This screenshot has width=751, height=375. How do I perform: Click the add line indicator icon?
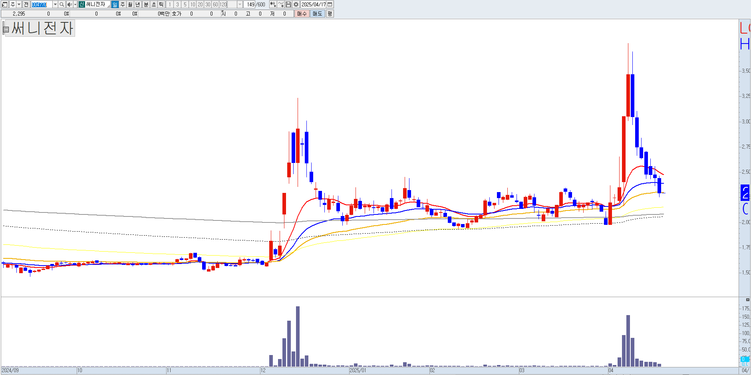281,4
